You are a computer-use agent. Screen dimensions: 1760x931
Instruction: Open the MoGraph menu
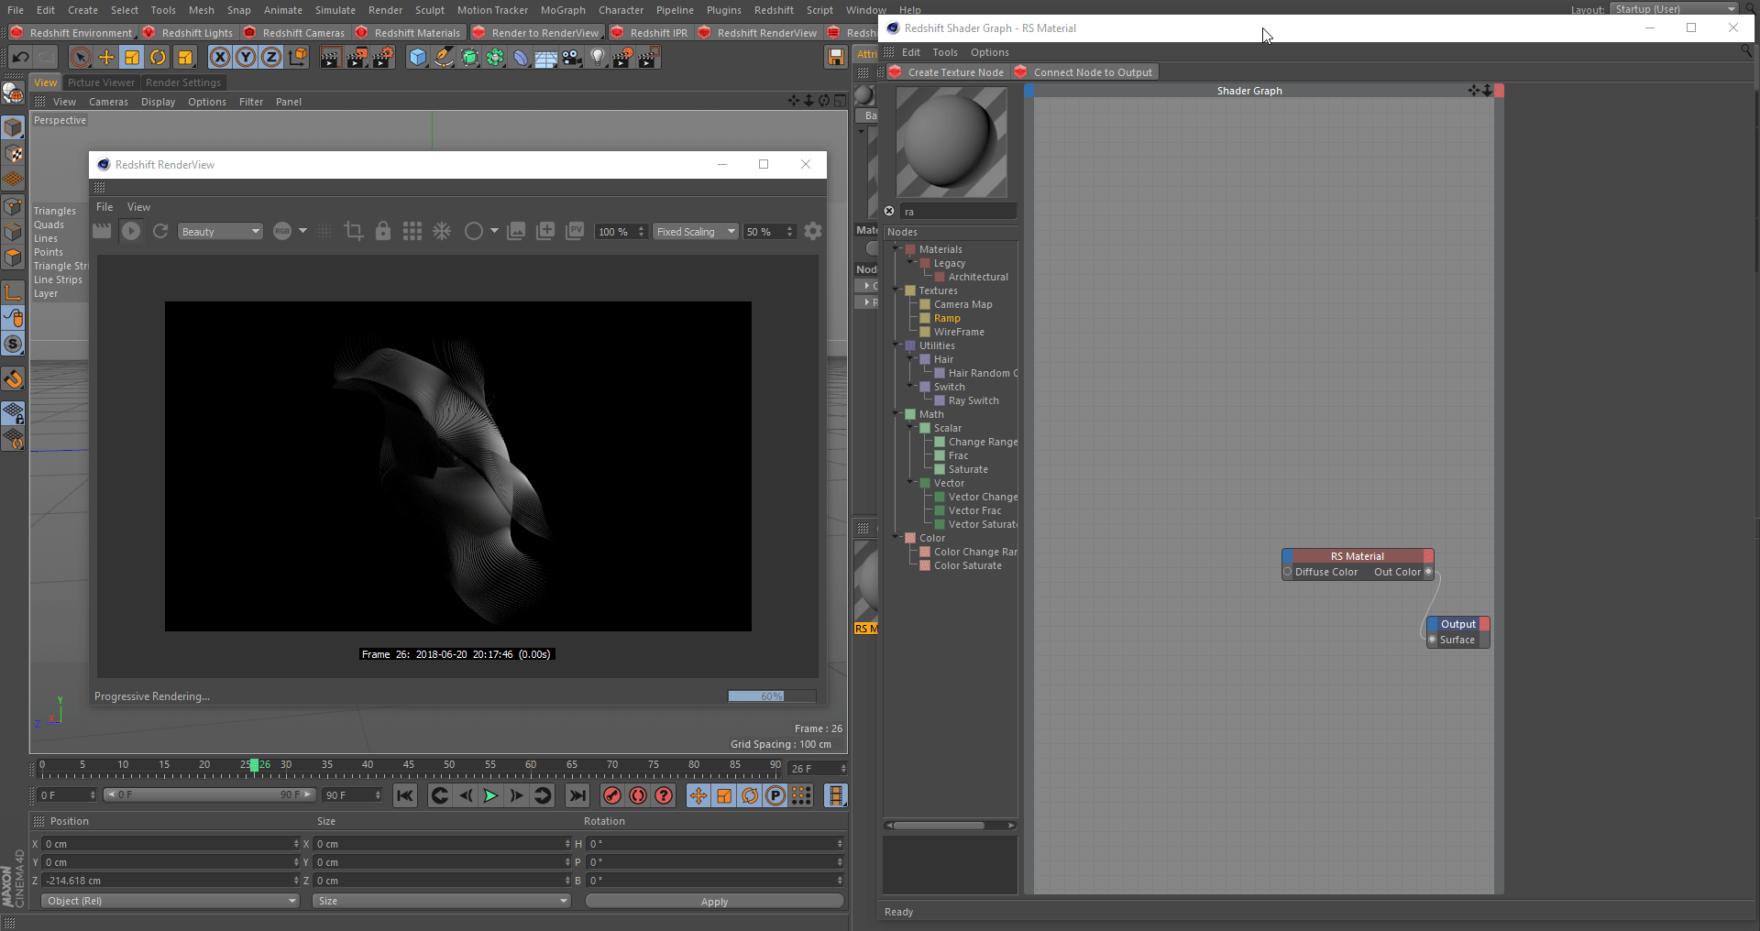[563, 10]
